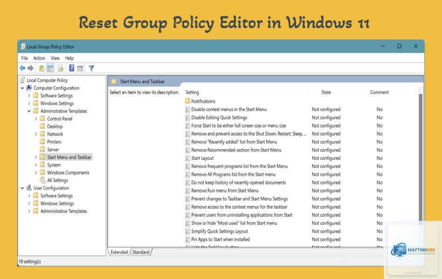Click policy icon beside Simplify Quick Settings Layout
This screenshot has height=279, width=442.
pyautogui.click(x=188, y=231)
